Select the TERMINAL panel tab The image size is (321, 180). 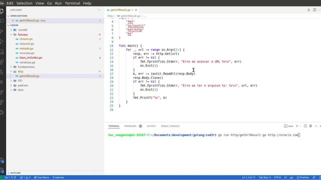point(114,126)
